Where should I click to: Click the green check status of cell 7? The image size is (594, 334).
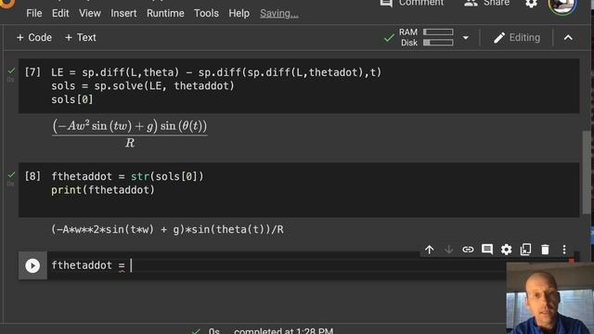(11, 71)
